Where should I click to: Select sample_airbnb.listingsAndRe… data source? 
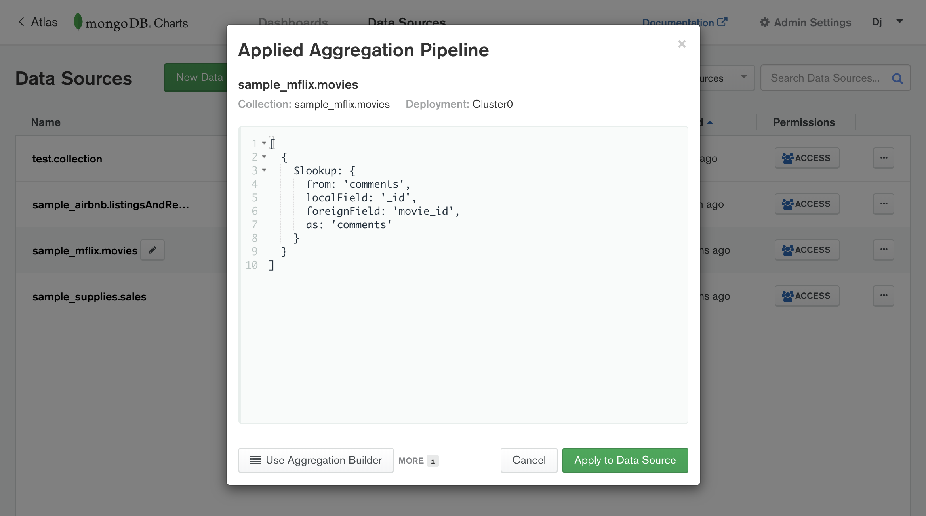tap(111, 205)
